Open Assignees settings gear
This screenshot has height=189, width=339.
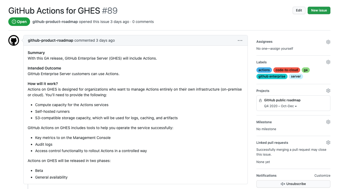(328, 42)
